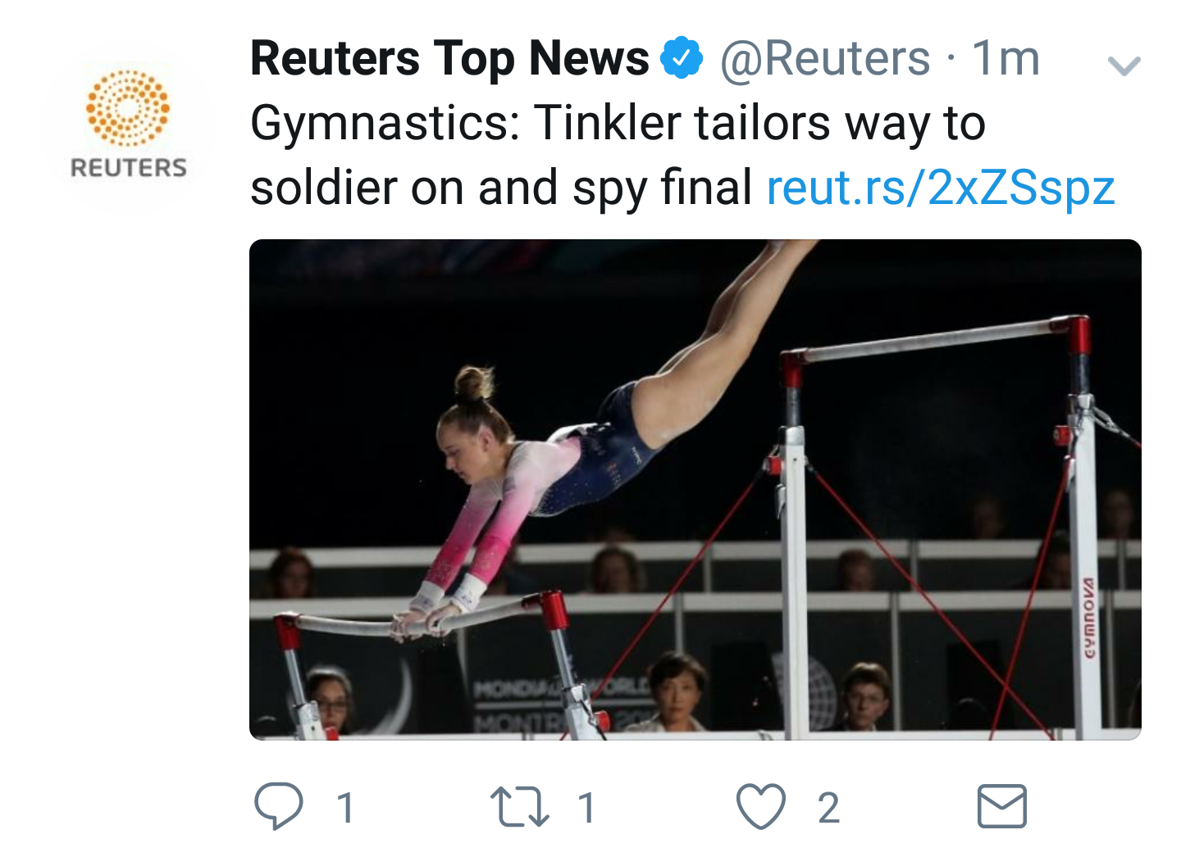Retweet this Reuters tweet

click(519, 806)
